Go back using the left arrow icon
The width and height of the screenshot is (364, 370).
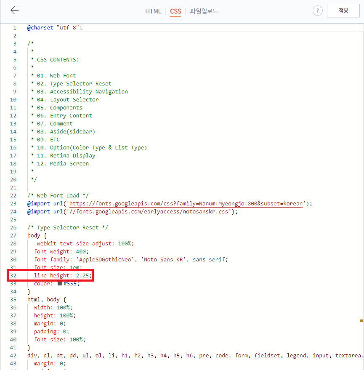pos(14,11)
